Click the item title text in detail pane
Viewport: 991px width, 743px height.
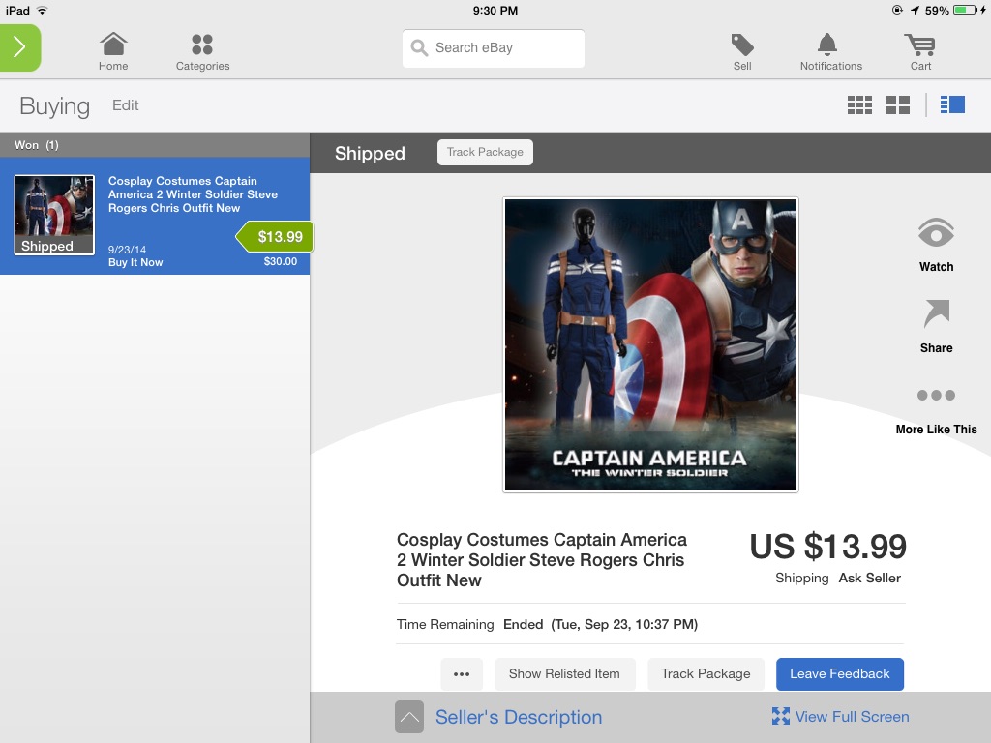pos(542,560)
